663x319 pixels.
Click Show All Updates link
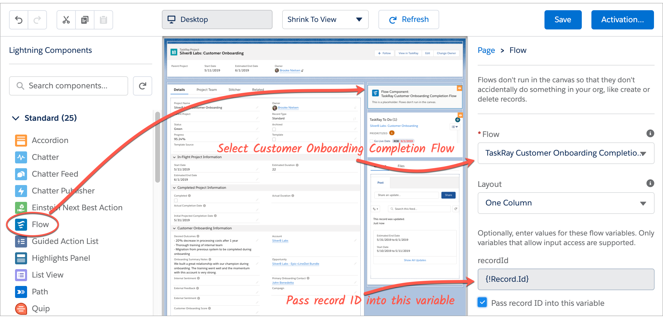pyautogui.click(x=415, y=260)
